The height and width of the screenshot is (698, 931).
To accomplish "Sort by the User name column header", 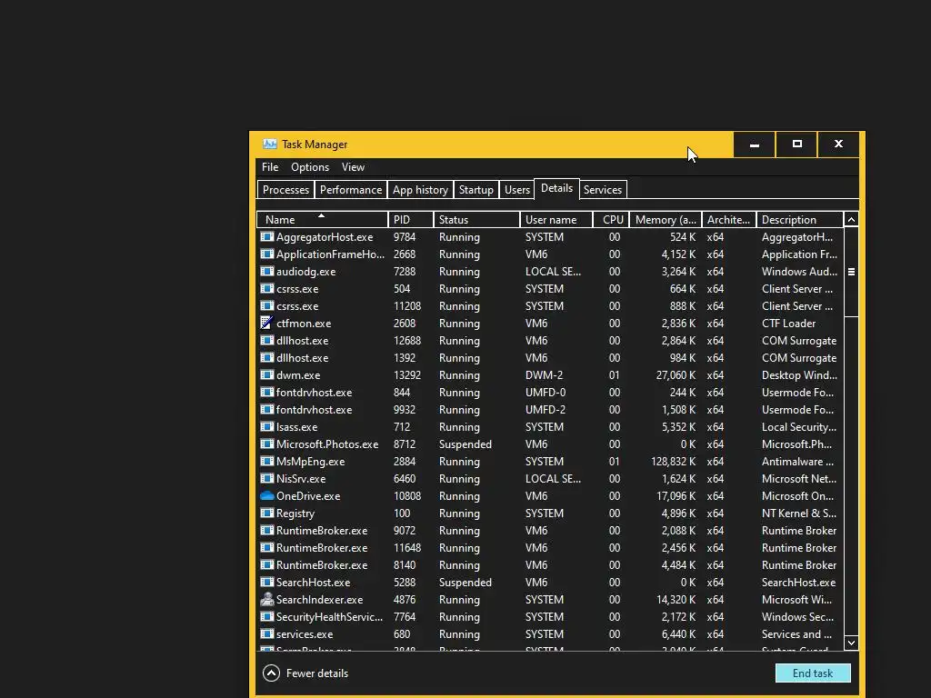I will click(x=556, y=220).
